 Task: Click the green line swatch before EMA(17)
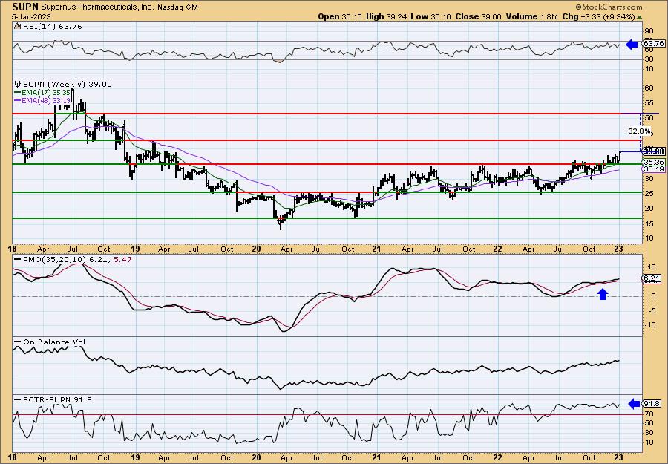[19, 93]
